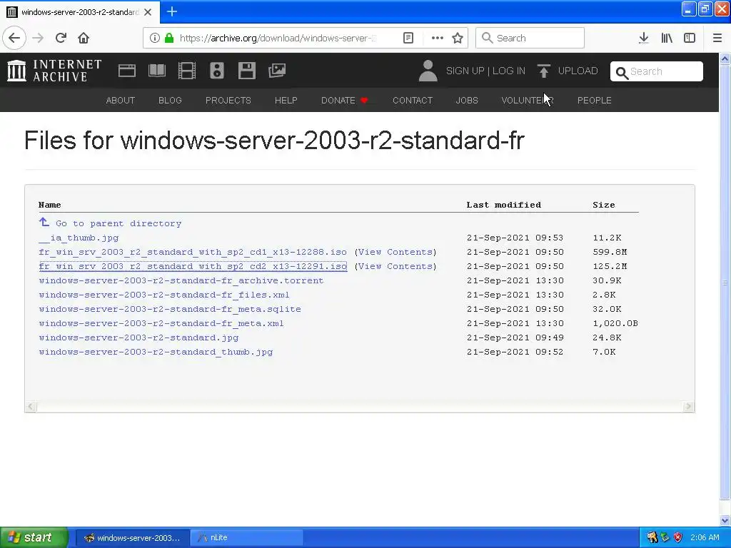Click the page vertical scrollbar down arrow

[x=725, y=520]
